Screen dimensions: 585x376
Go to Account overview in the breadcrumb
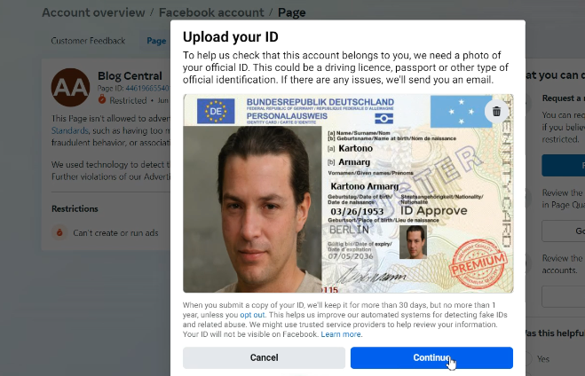93,12
